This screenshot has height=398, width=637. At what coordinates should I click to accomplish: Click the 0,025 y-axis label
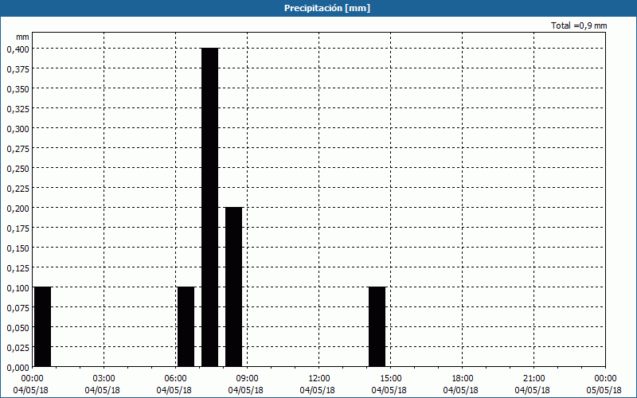click(x=18, y=348)
